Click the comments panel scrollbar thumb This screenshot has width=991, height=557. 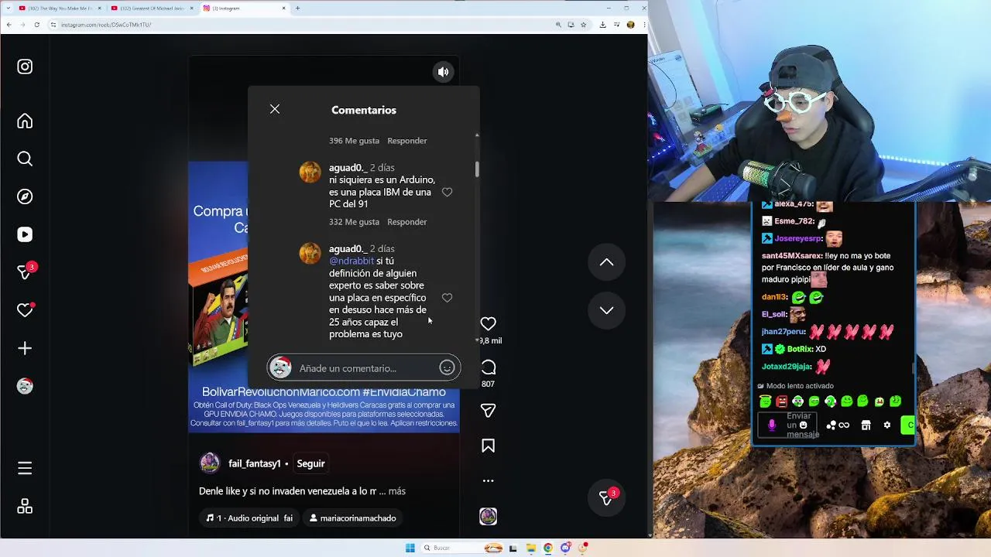click(477, 169)
